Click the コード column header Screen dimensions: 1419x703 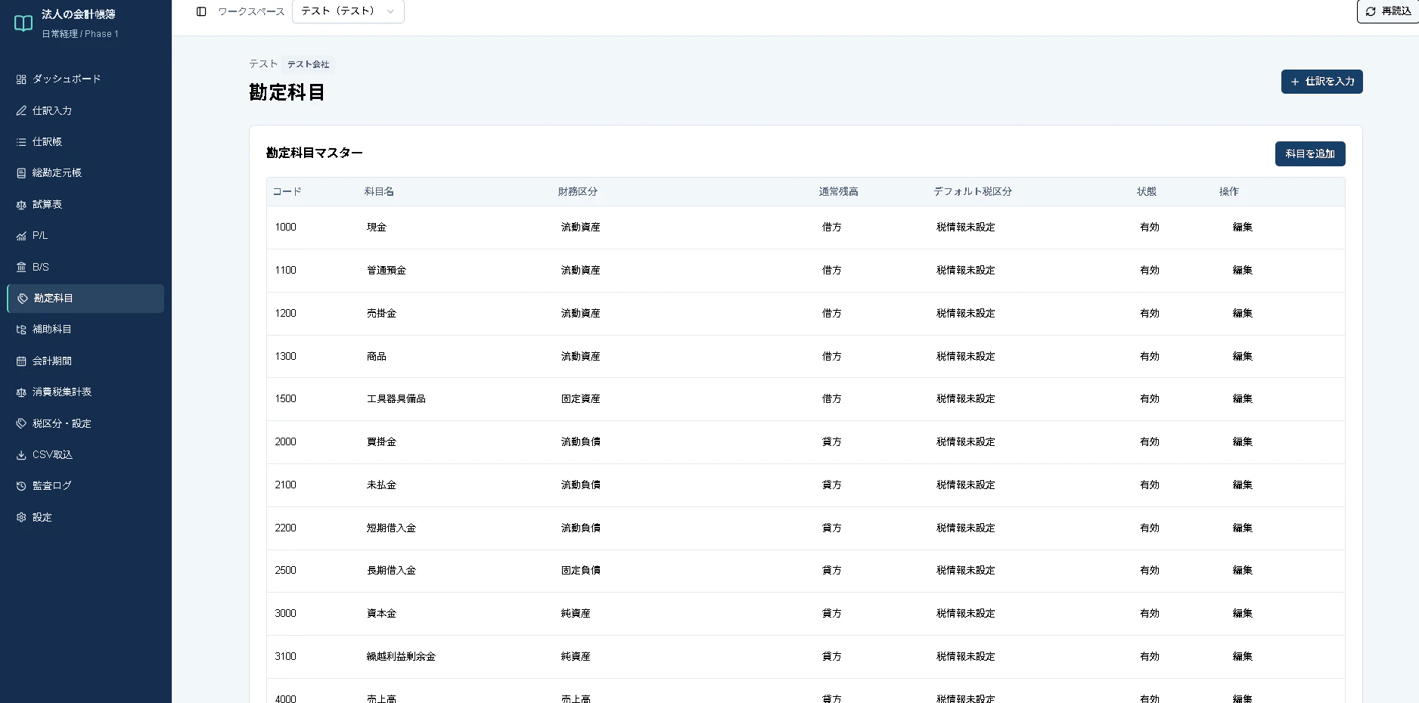[x=287, y=192]
